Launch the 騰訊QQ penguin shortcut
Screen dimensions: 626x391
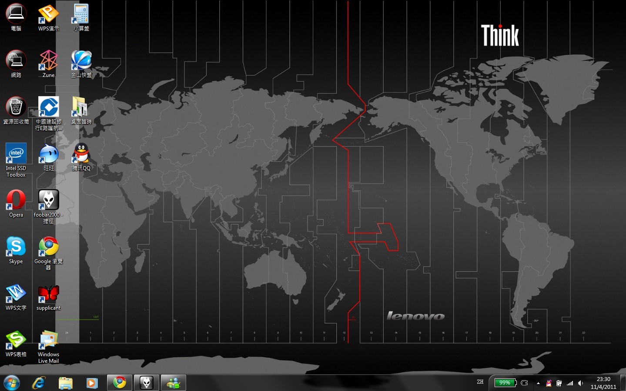(81, 157)
